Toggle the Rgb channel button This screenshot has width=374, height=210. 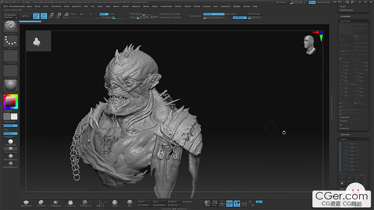(x=82, y=14)
